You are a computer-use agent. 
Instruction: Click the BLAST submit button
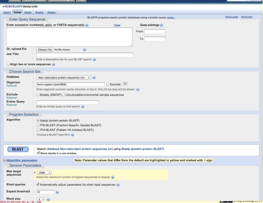point(18,149)
